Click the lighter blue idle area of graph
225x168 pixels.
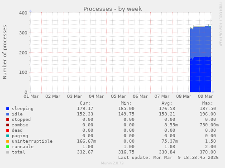click(201, 42)
